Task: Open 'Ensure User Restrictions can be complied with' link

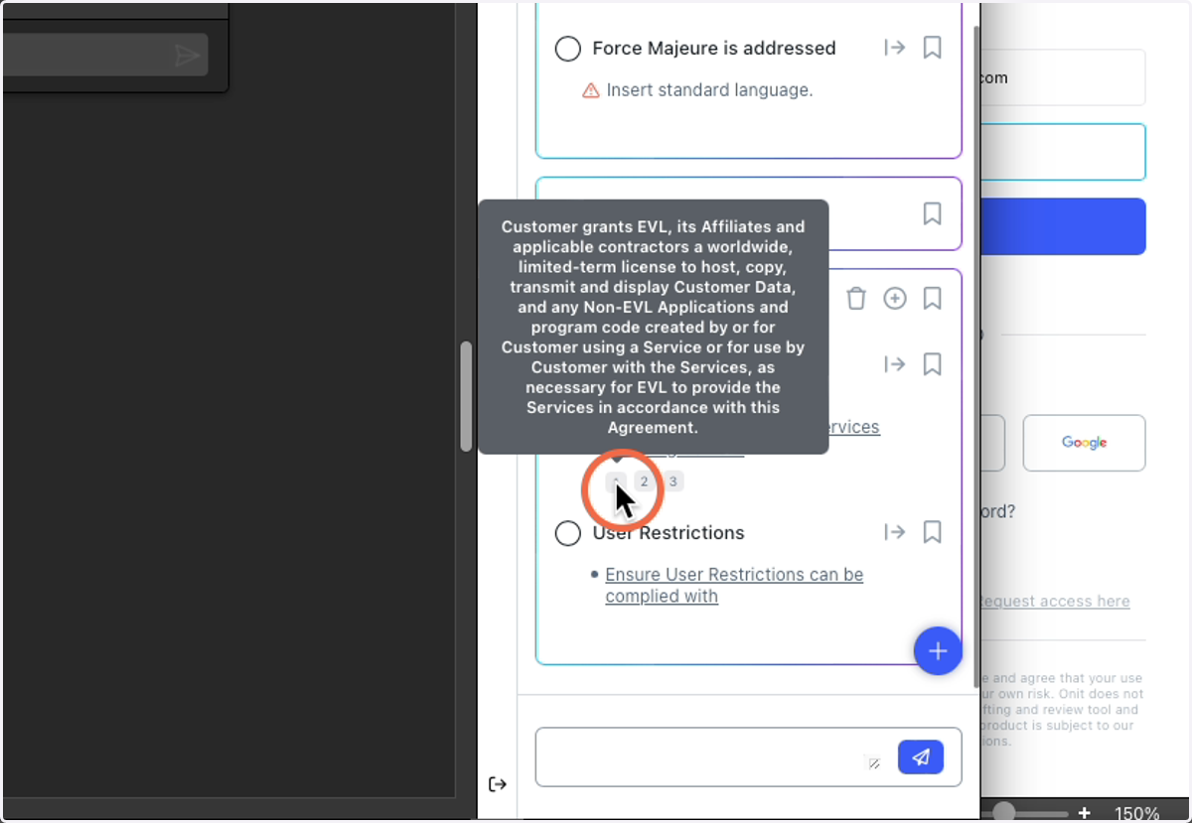Action: (734, 586)
